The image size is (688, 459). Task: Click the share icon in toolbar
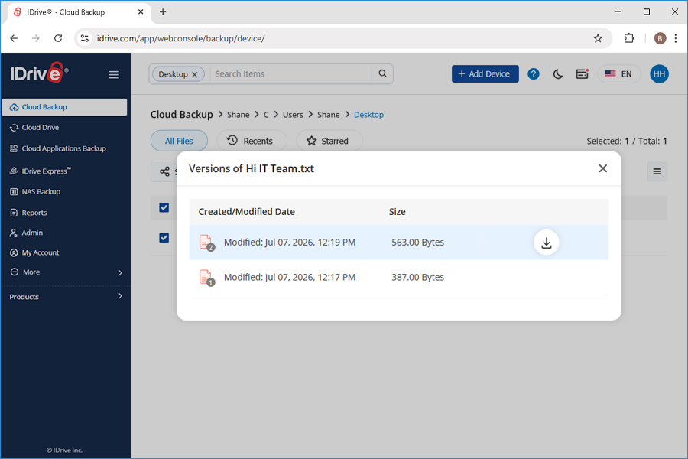pos(164,171)
